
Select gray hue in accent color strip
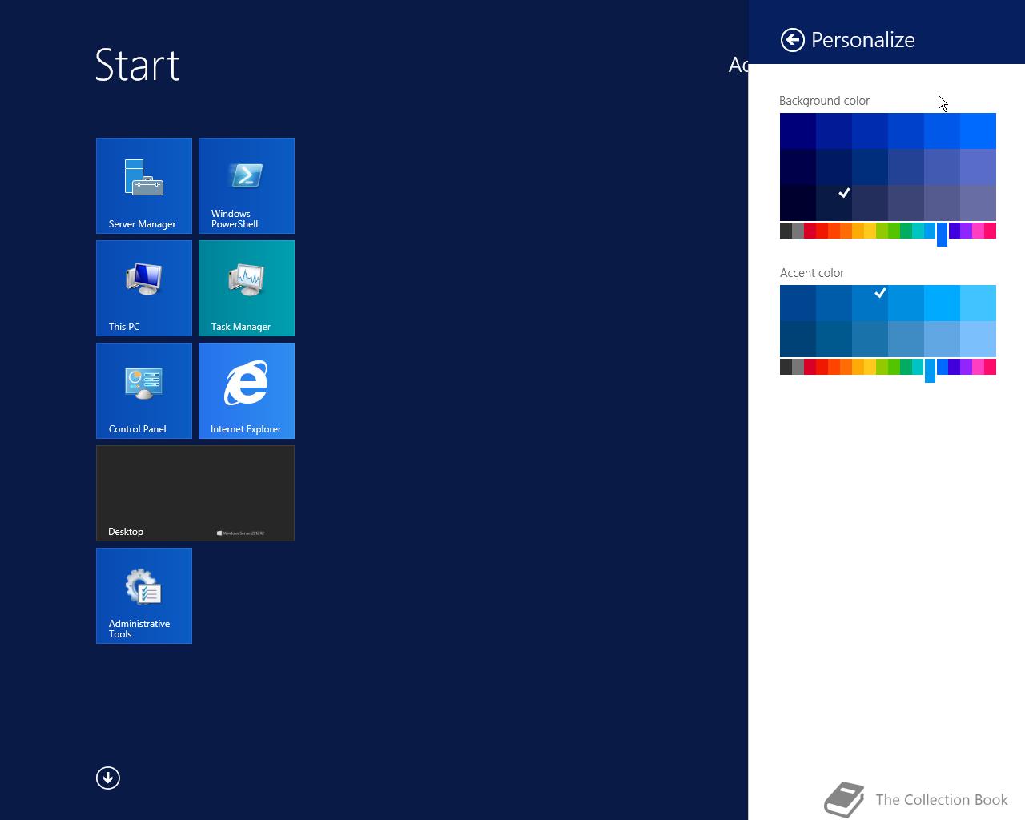tap(798, 367)
